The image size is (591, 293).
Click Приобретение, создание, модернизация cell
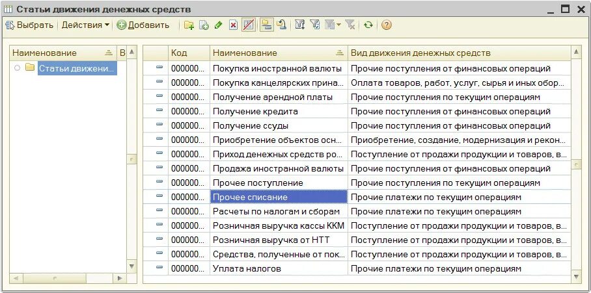pos(459,140)
